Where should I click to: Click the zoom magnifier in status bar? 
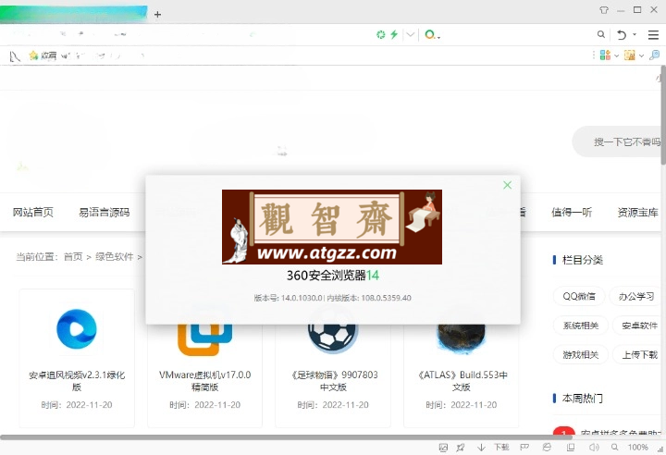pos(614,447)
